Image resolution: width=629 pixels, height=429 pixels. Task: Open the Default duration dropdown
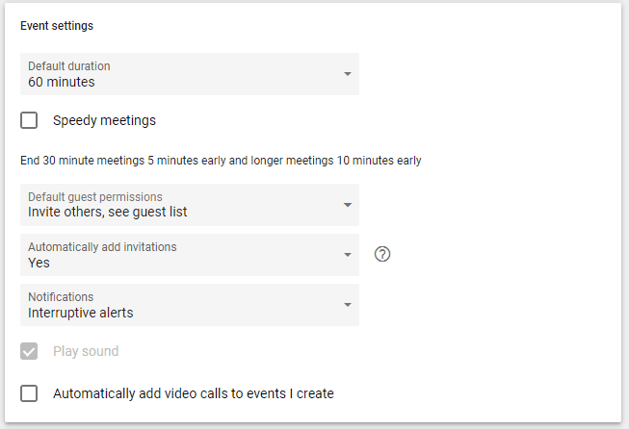click(x=190, y=74)
